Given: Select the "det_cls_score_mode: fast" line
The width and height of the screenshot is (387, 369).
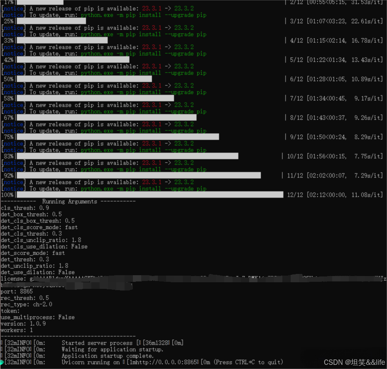Looking at the screenshot, I should pos(39,227).
